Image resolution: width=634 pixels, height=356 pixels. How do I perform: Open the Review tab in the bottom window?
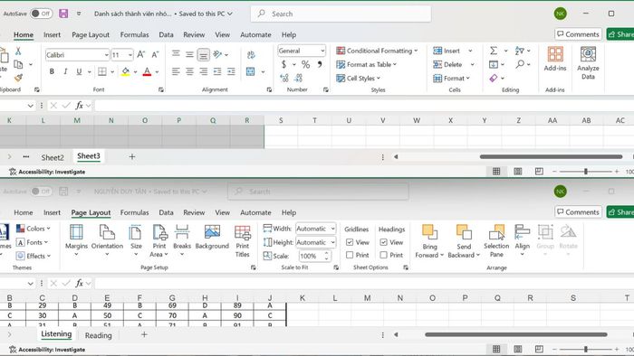coord(194,212)
